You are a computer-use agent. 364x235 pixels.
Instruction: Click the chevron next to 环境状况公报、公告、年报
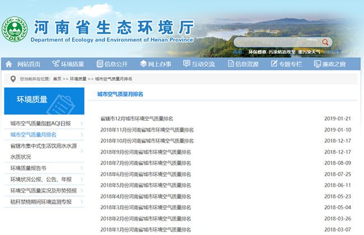tap(82, 179)
